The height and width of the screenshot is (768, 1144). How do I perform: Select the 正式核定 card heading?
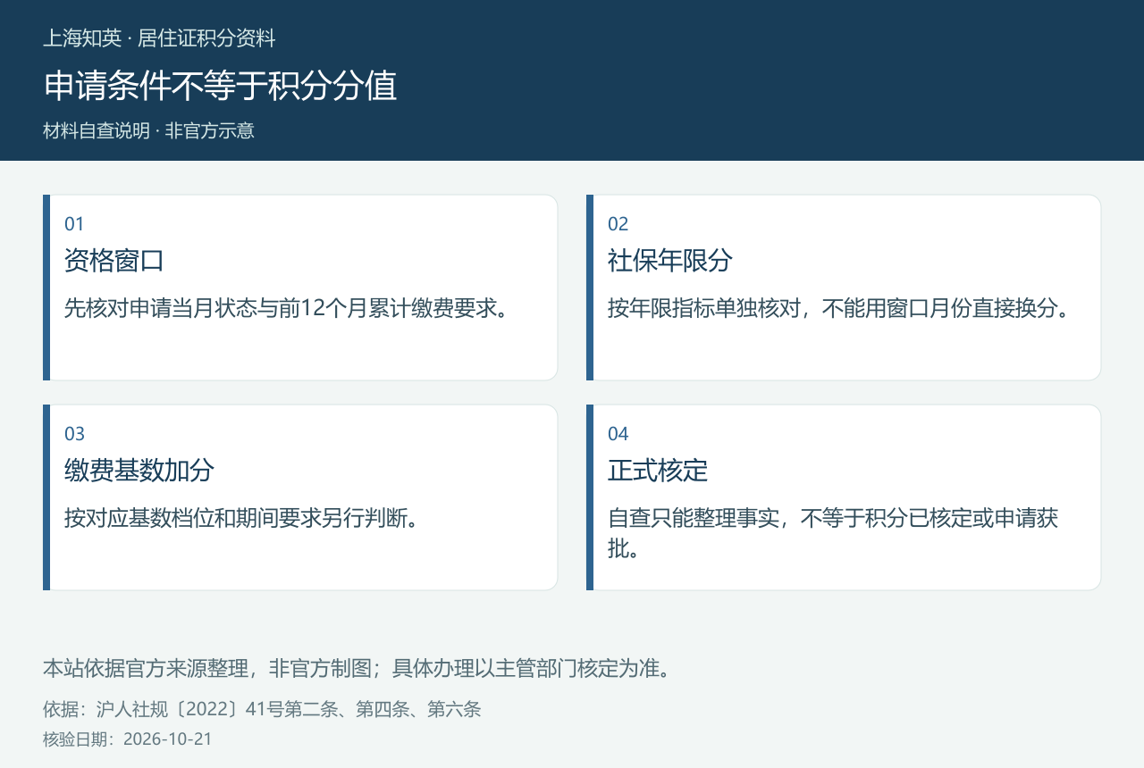[x=658, y=471]
